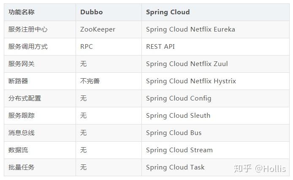293x180 pixels.
Task: Select the 服务注册中心 row label
Action: [x=28, y=29]
